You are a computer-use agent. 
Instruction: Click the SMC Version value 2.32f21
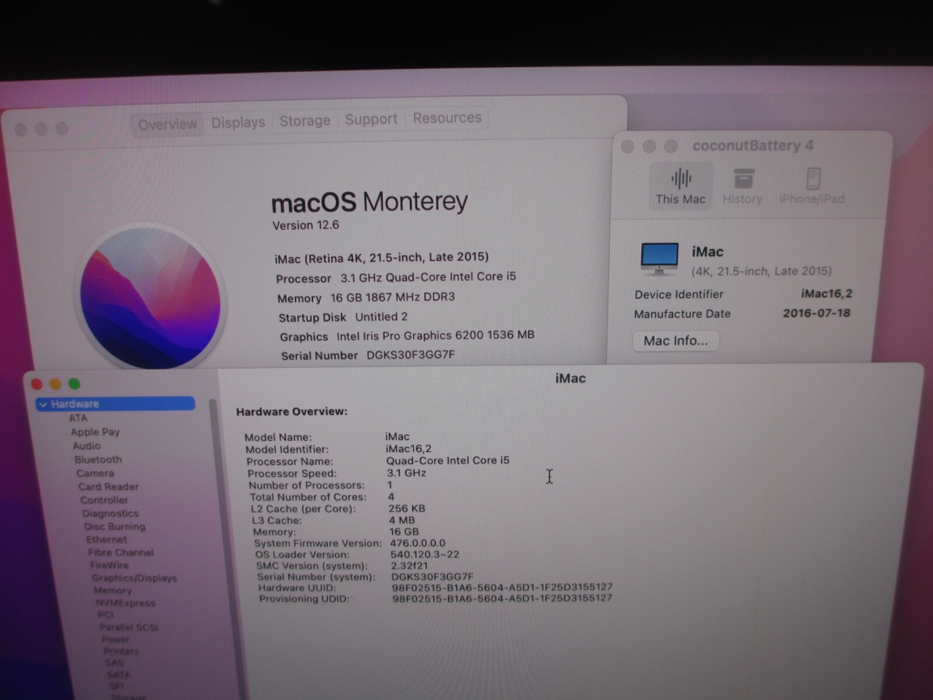[409, 565]
